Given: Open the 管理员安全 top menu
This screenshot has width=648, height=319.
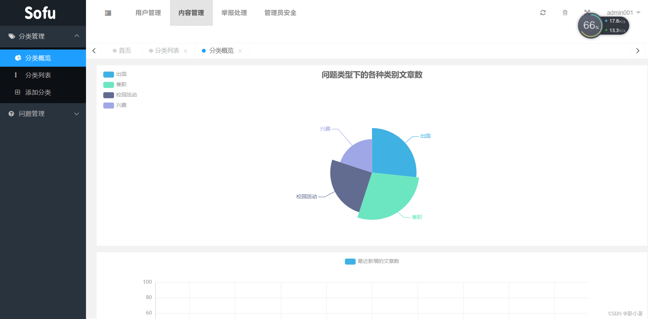Looking at the screenshot, I should coord(280,13).
